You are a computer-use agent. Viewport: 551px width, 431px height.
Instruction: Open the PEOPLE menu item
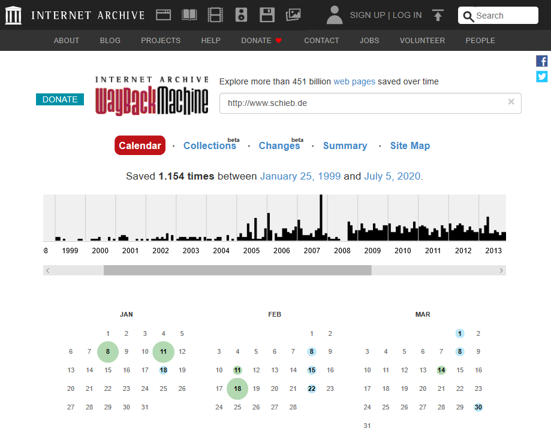480,40
